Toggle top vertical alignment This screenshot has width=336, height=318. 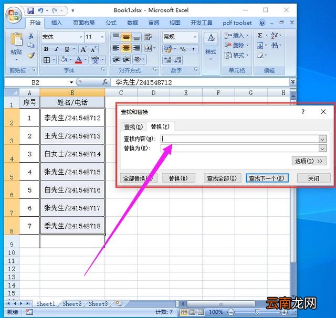click(x=116, y=37)
